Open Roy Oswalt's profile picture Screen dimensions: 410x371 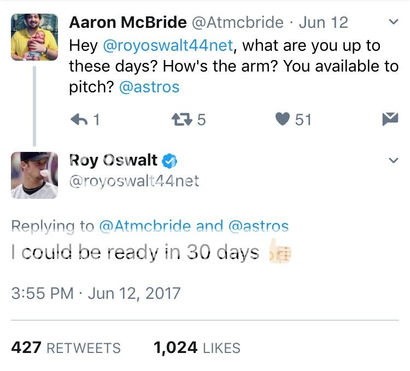tap(34, 175)
